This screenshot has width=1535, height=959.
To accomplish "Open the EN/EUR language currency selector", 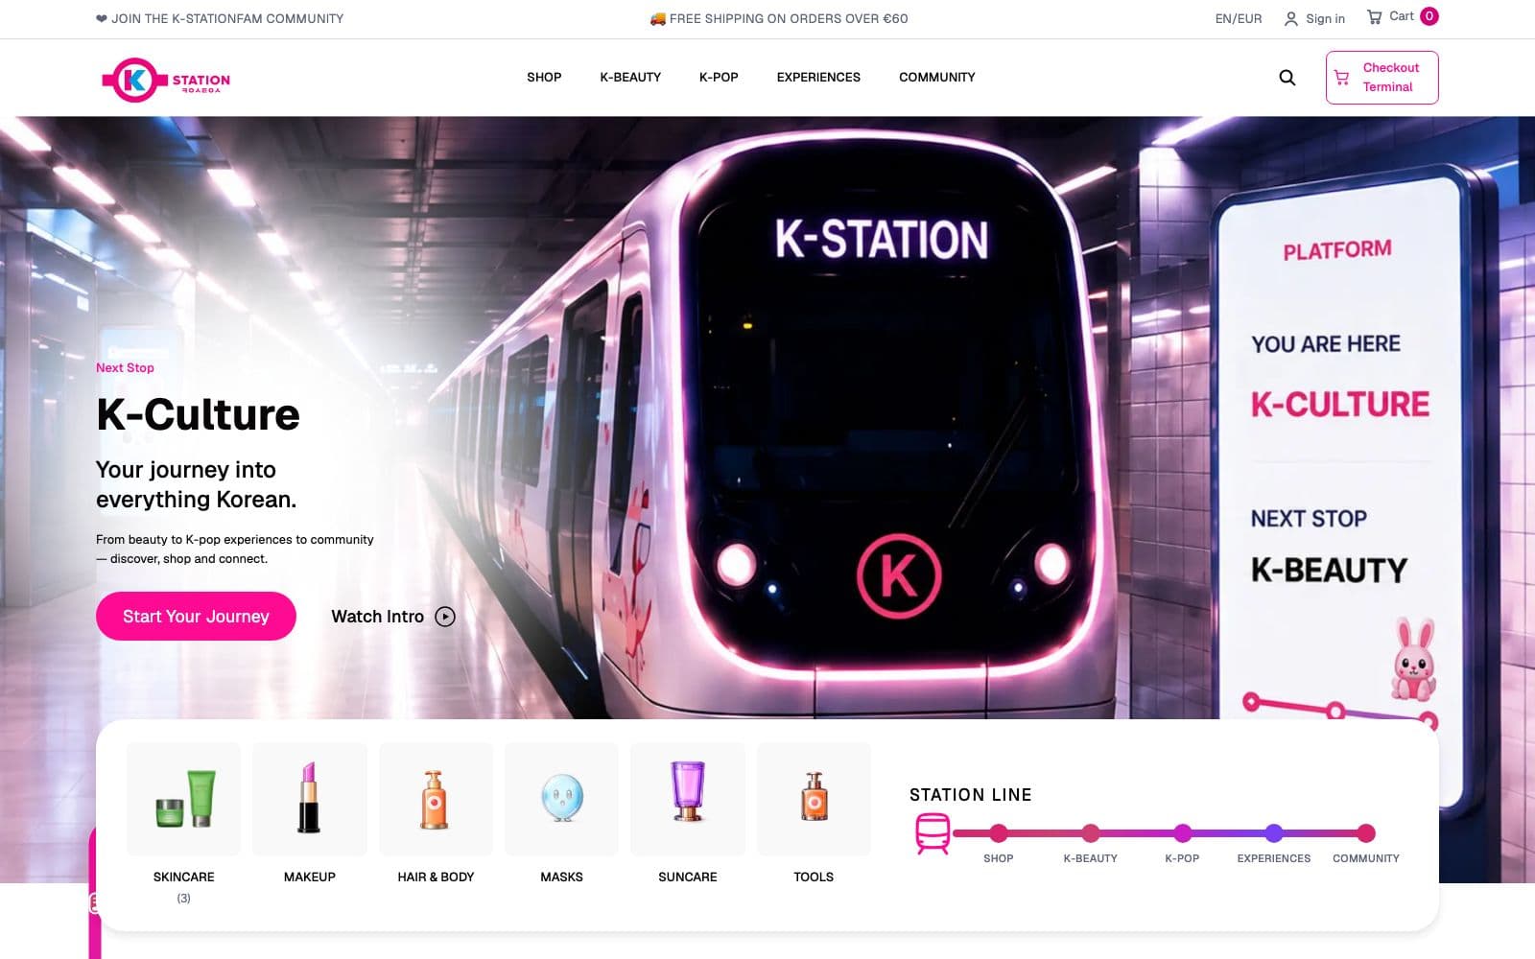I will click(x=1239, y=18).
